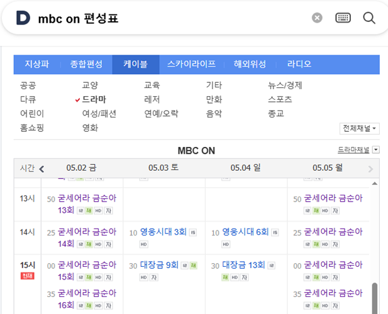Image resolution: width=388 pixels, height=314 pixels.
Task: Go to previous dates with left arrow
Action: point(42,169)
